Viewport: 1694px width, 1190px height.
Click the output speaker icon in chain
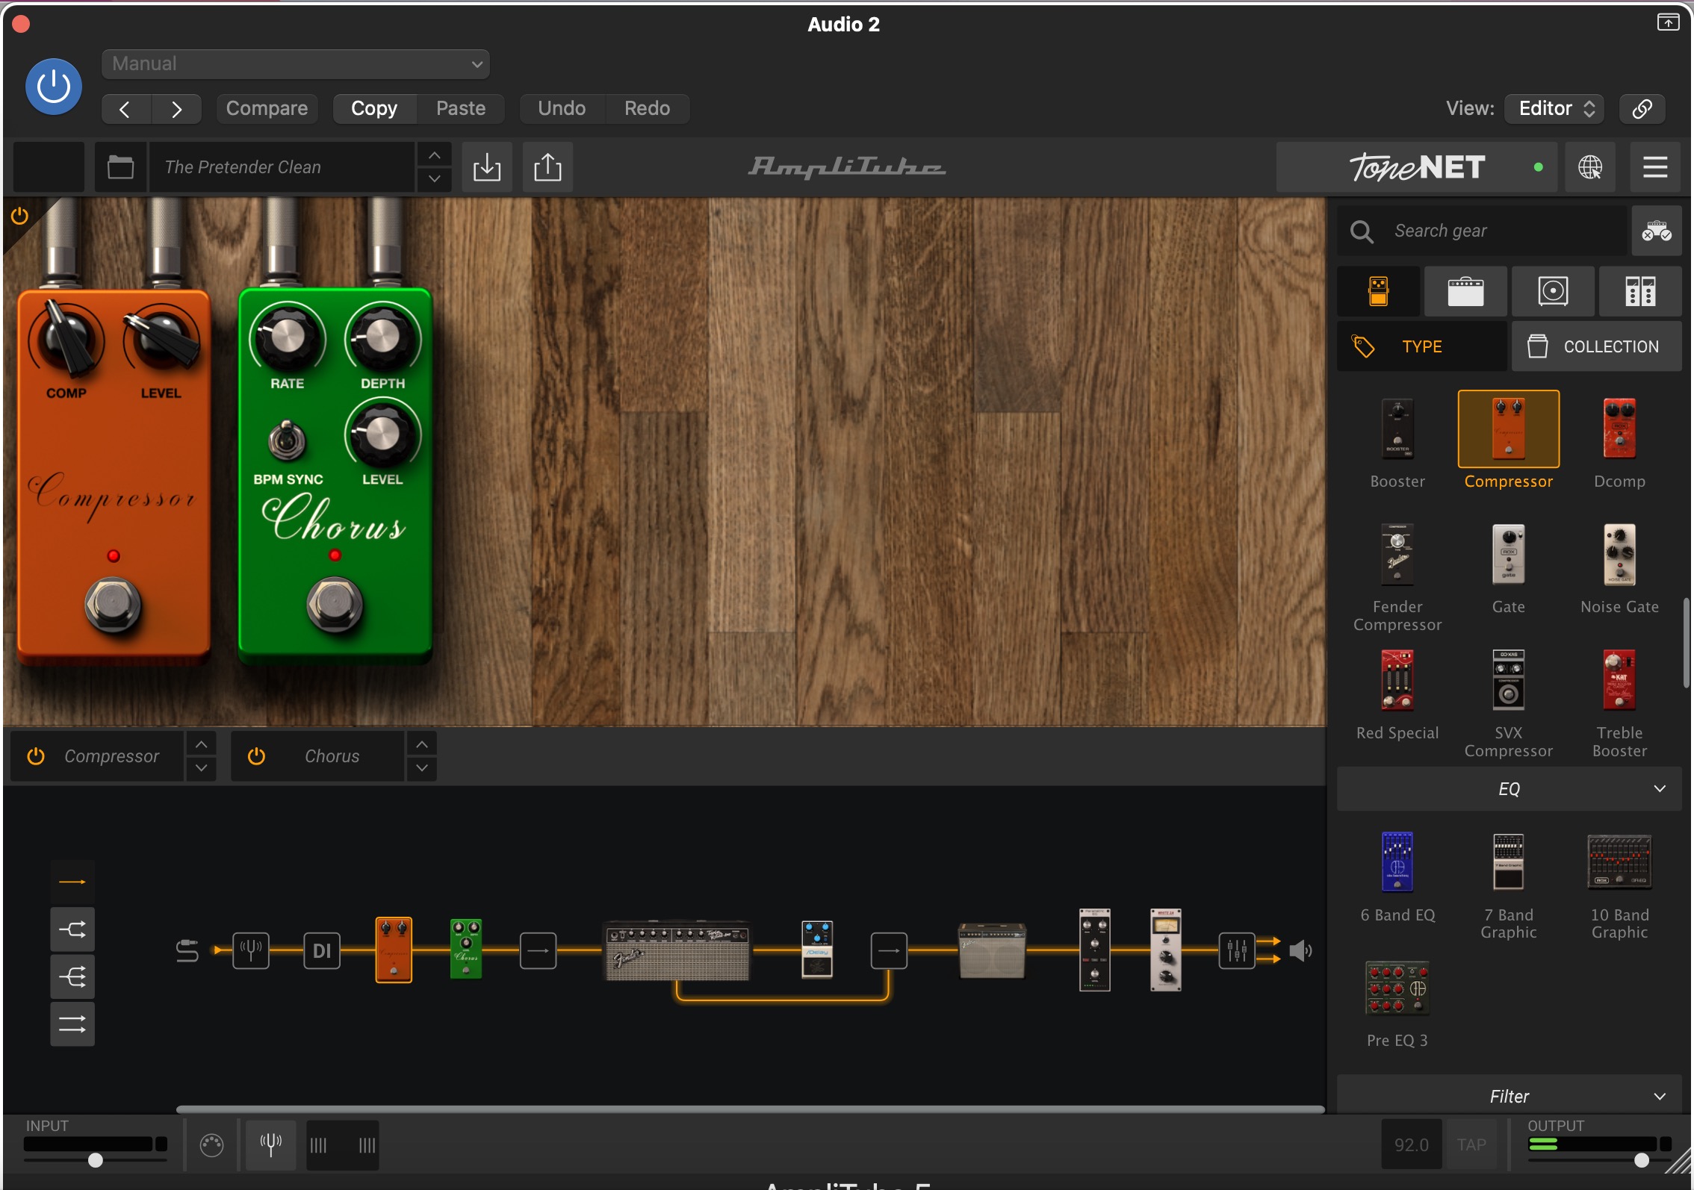point(1300,950)
